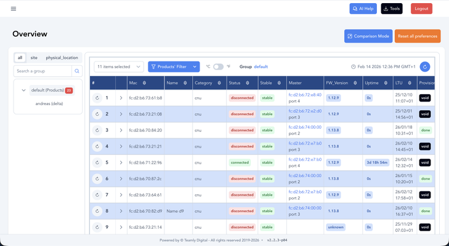449x246 pixels.
Task: Sort by Mac column icon
Action: tap(145, 83)
